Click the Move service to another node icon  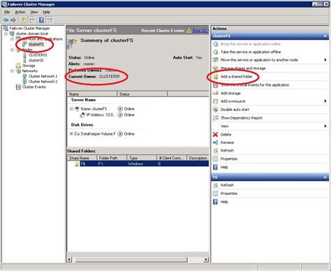(216, 60)
